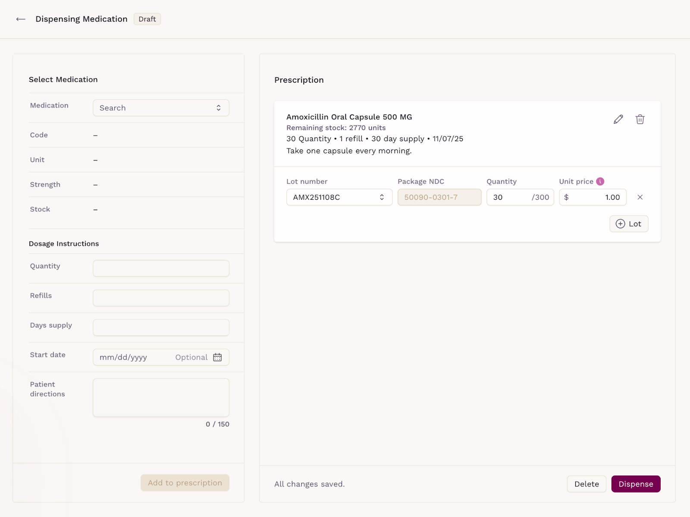The width and height of the screenshot is (690, 517).
Task: Click the Package NDC field 50090-0301-7
Action: [x=439, y=197]
